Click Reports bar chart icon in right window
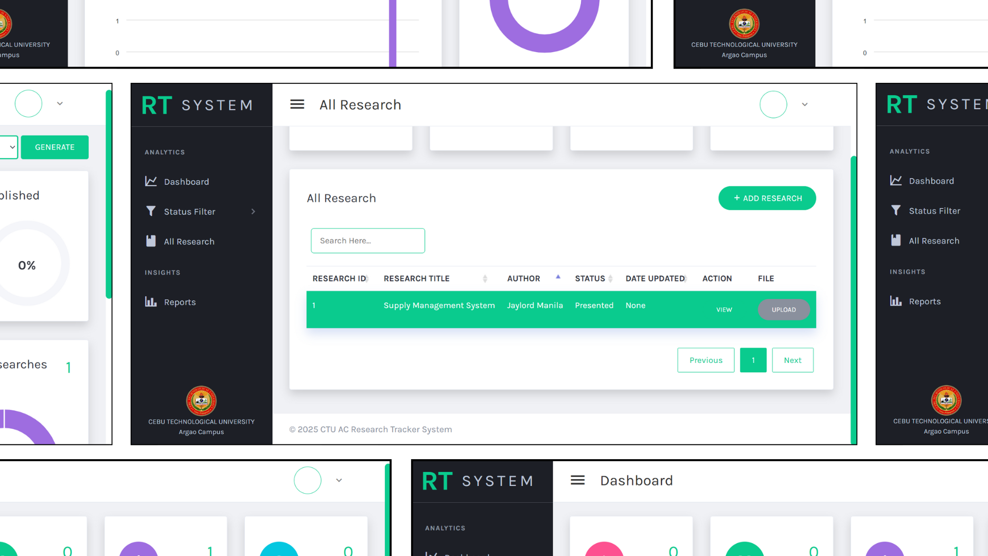This screenshot has height=556, width=988. click(896, 301)
